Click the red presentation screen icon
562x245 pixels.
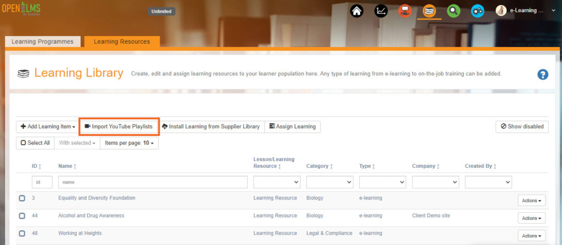pyautogui.click(x=405, y=10)
